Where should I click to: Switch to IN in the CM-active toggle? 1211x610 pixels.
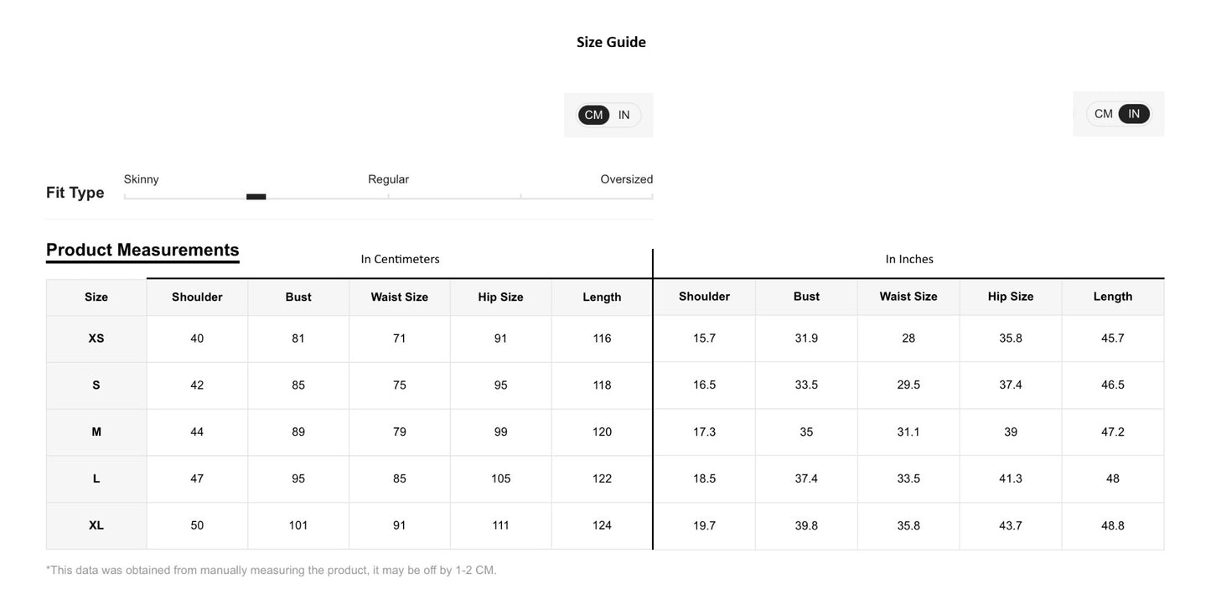(624, 115)
